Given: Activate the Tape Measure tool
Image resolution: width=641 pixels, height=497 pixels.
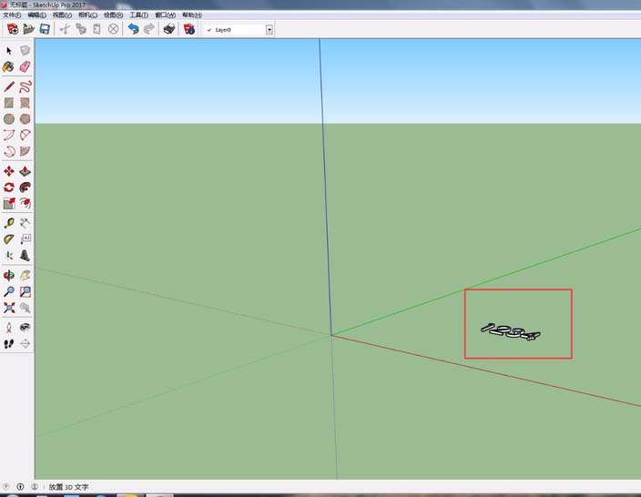Looking at the screenshot, I should click(x=9, y=223).
